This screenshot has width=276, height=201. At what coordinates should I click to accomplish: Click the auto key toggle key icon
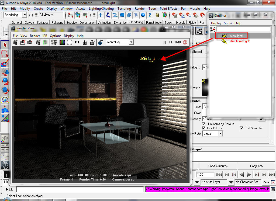[266, 182]
